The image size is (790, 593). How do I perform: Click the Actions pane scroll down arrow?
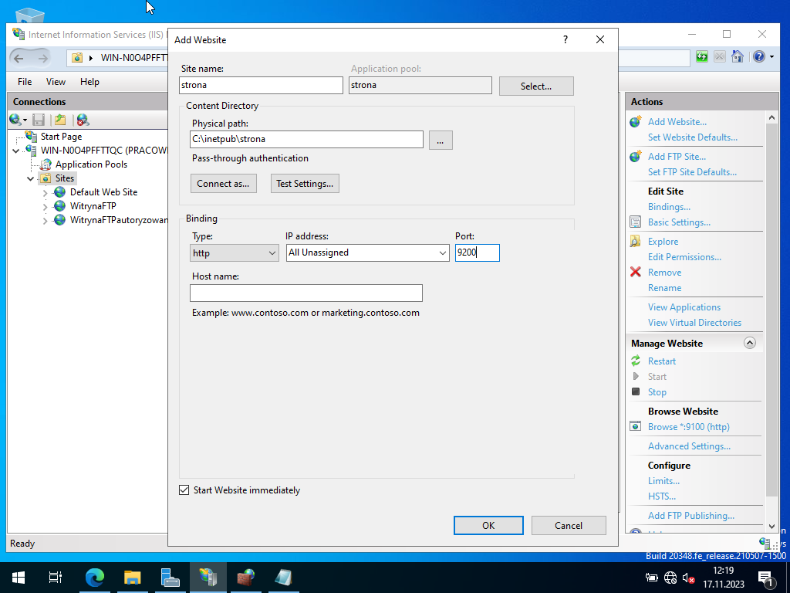point(771,526)
